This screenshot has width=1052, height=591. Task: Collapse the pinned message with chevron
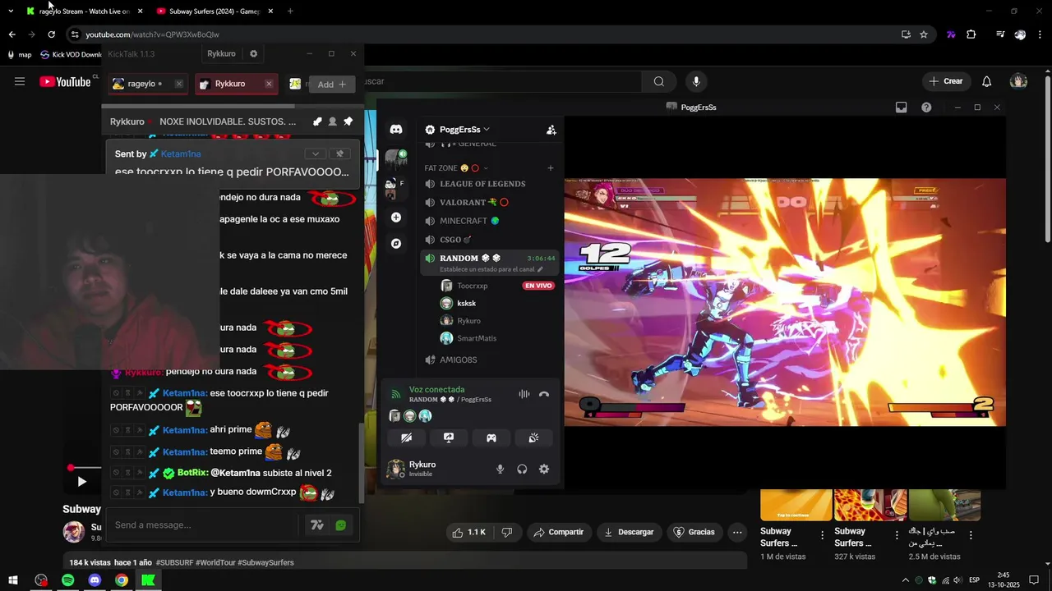(x=315, y=153)
